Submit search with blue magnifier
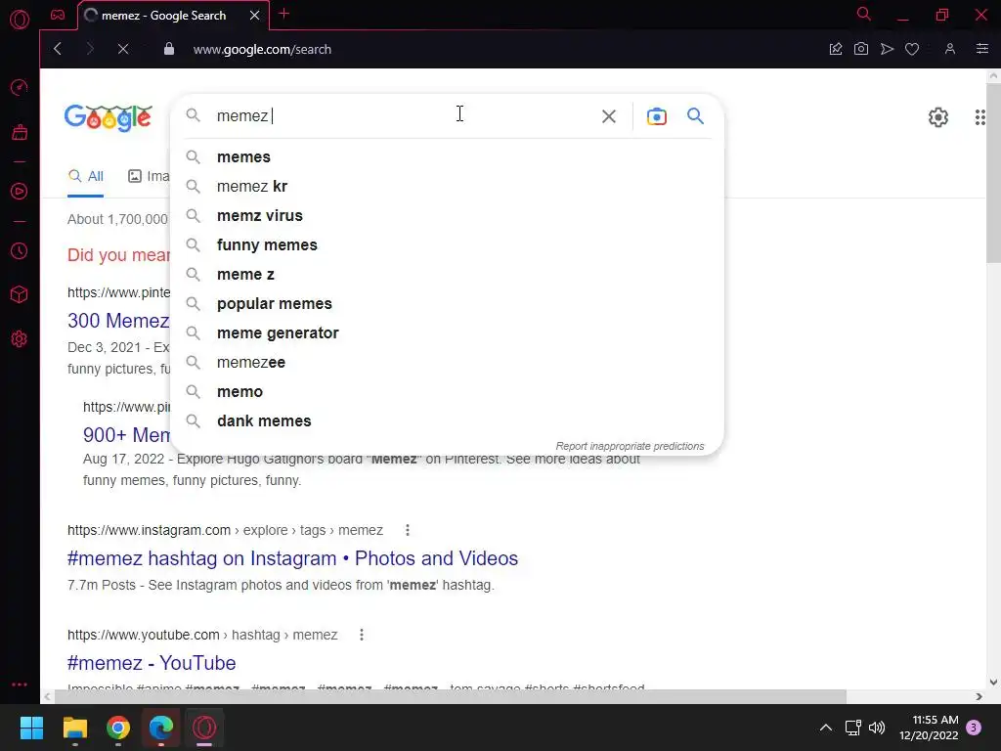 695,116
